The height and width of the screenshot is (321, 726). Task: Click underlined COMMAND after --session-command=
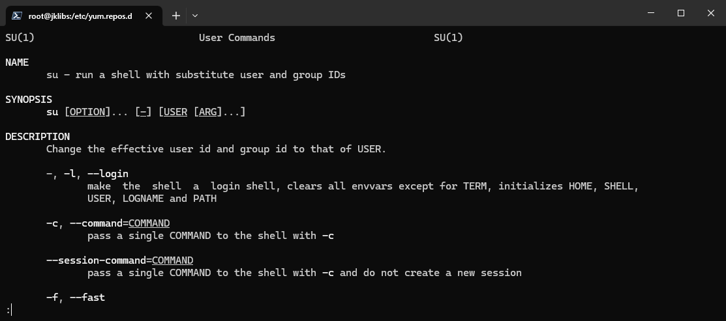172,260
